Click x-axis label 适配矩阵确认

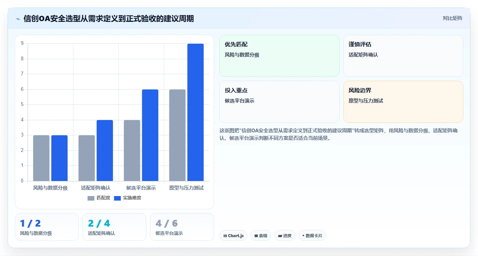(x=96, y=188)
